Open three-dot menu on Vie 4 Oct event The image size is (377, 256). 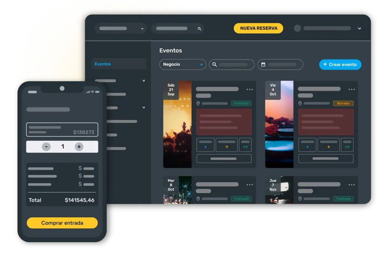point(352,89)
